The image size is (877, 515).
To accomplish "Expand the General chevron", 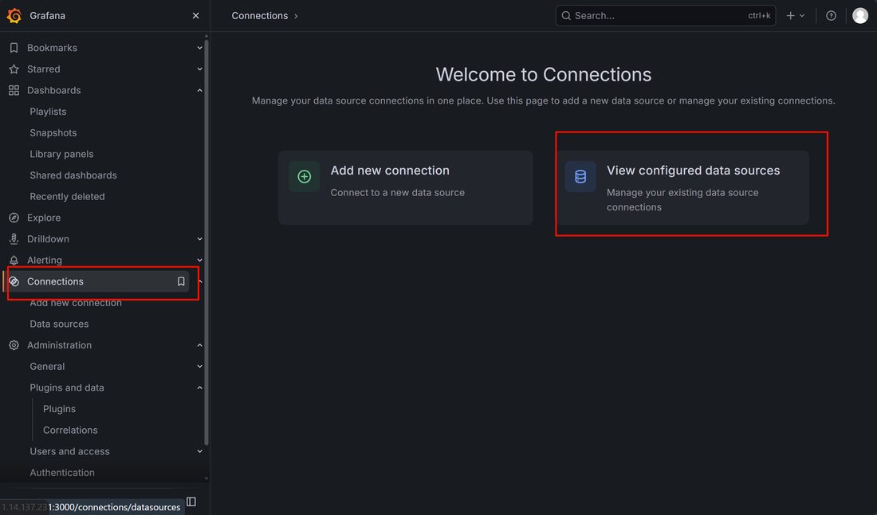I will (x=199, y=367).
